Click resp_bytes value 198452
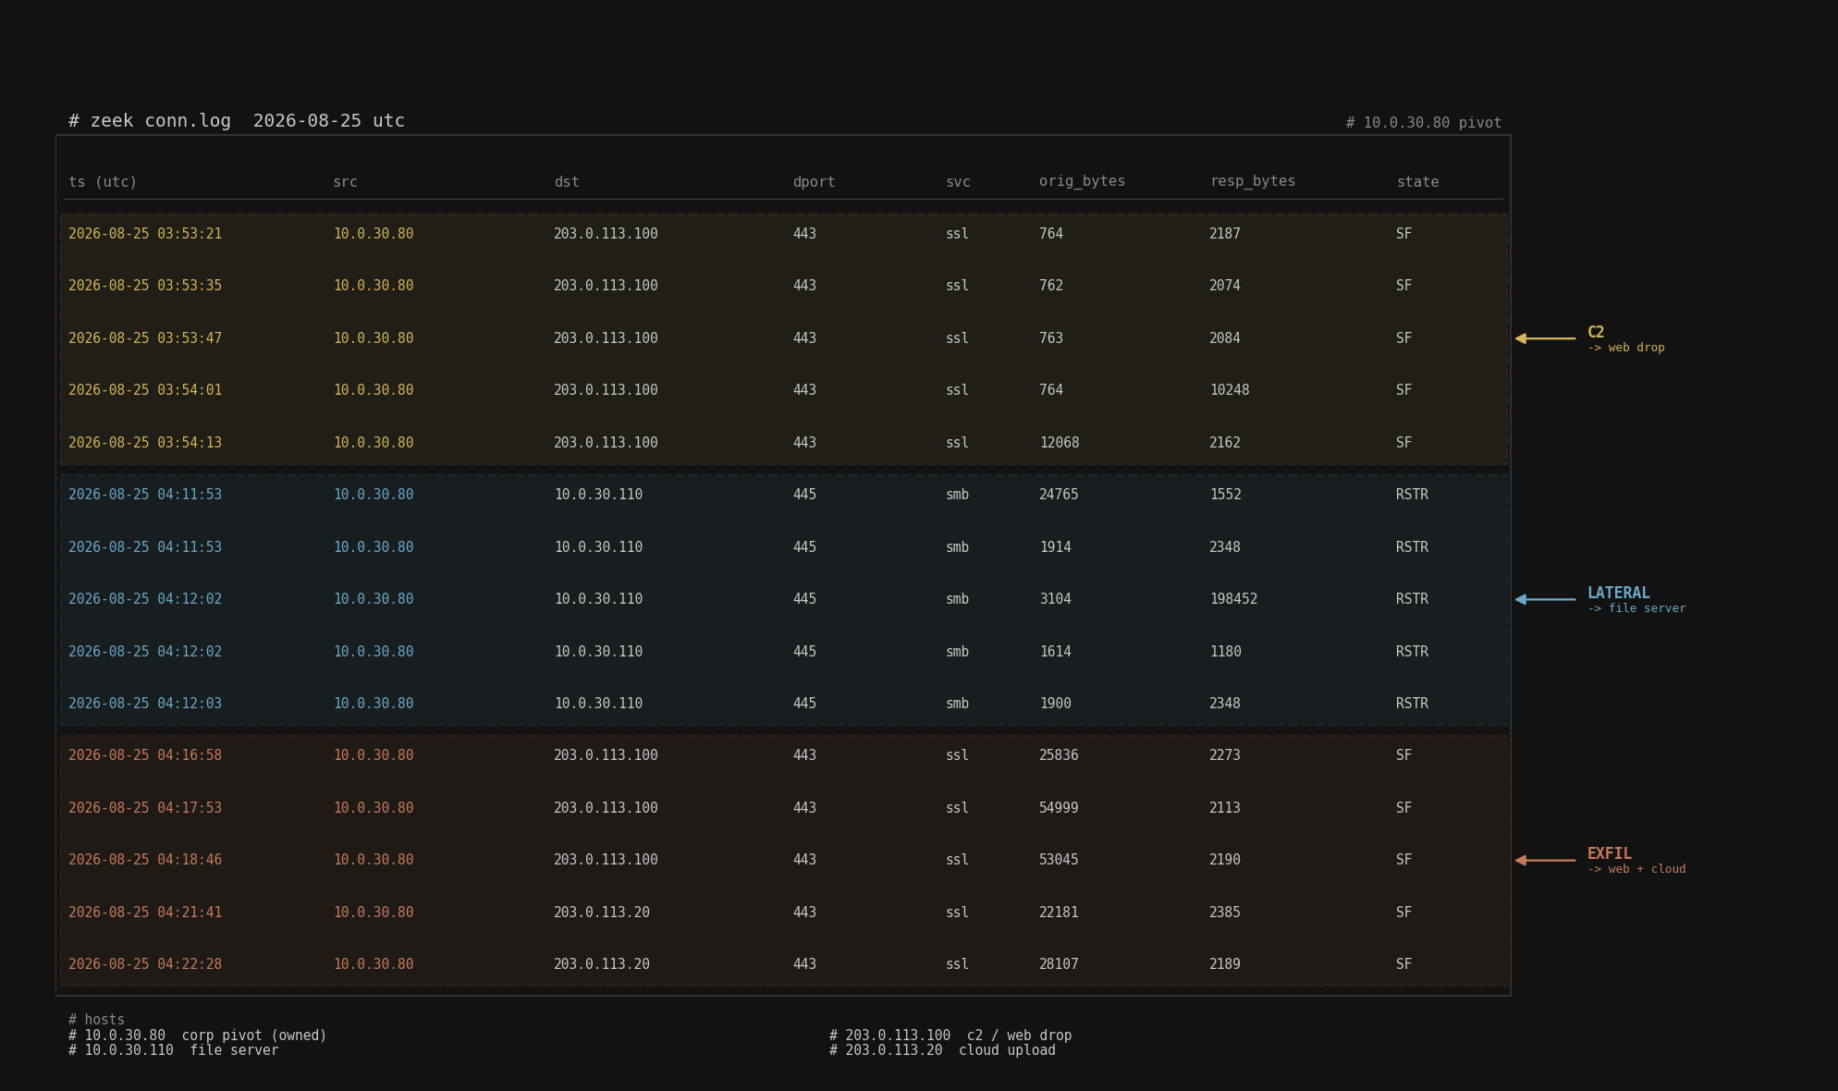Viewport: 1838px width, 1091px height. (x=1233, y=599)
